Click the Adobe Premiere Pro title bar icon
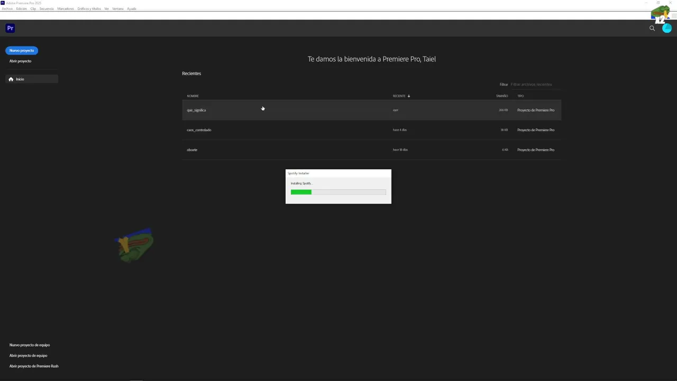Screen dimensions: 677x381 coord(3,3)
